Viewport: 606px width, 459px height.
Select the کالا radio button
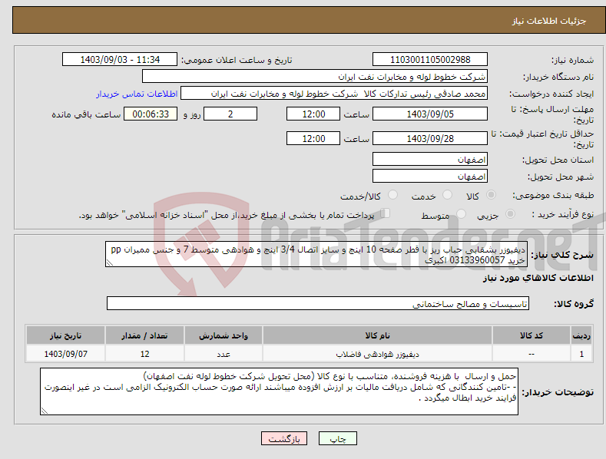pos(492,195)
